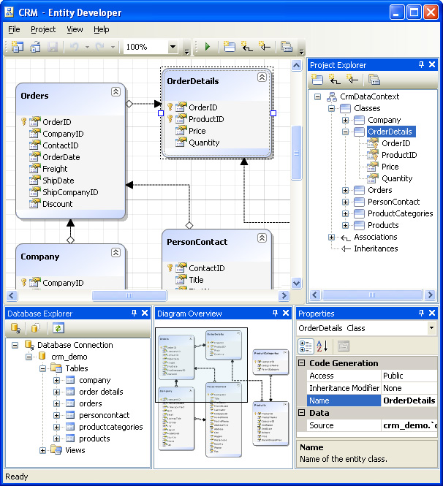The height and width of the screenshot is (486, 443).
Task: Click the new model icon in main toolbar
Action: (x=18, y=47)
